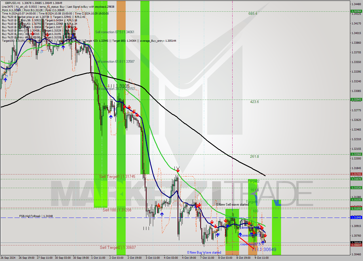This screenshot has height=261, width=363.
Task: Click the 161.8 label in green column
Action: pos(254,190)
